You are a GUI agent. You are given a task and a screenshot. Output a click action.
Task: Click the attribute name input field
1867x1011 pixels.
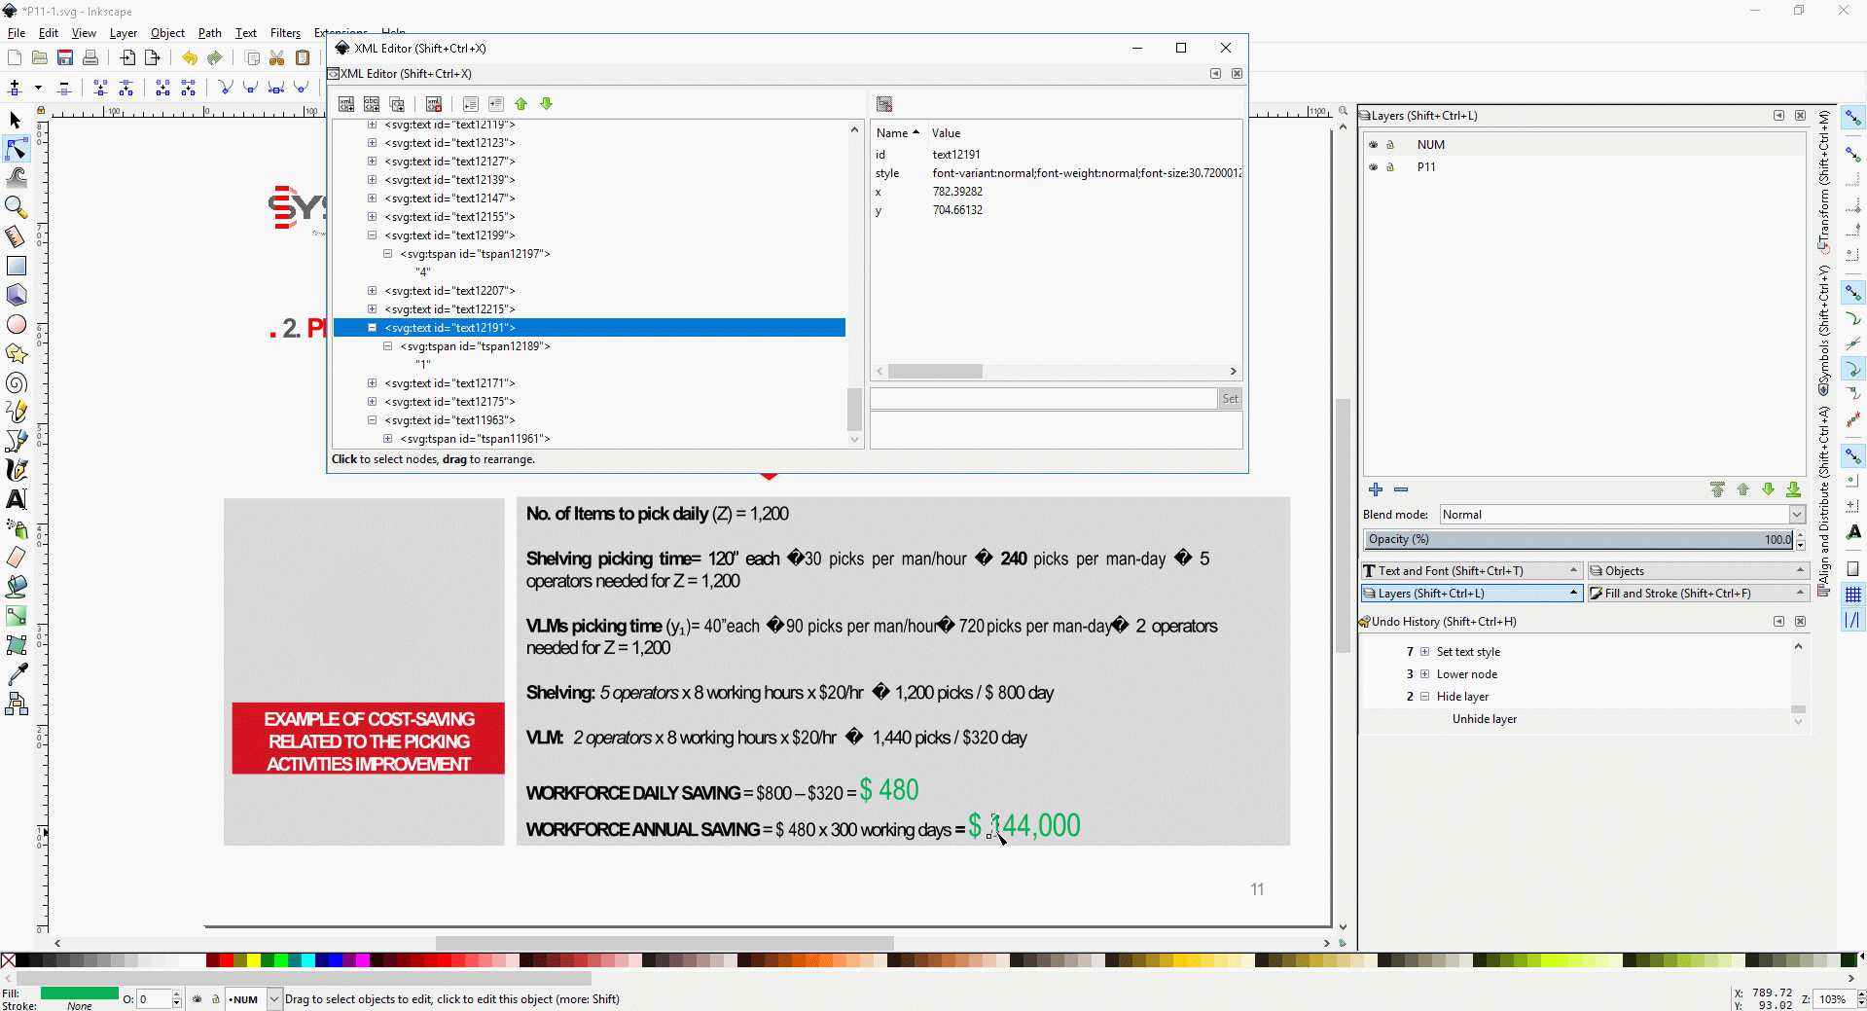click(1043, 398)
